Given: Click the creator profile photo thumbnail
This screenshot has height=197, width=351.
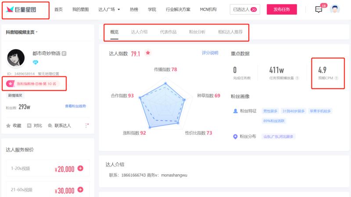Looking at the screenshot, I should tap(16, 57).
